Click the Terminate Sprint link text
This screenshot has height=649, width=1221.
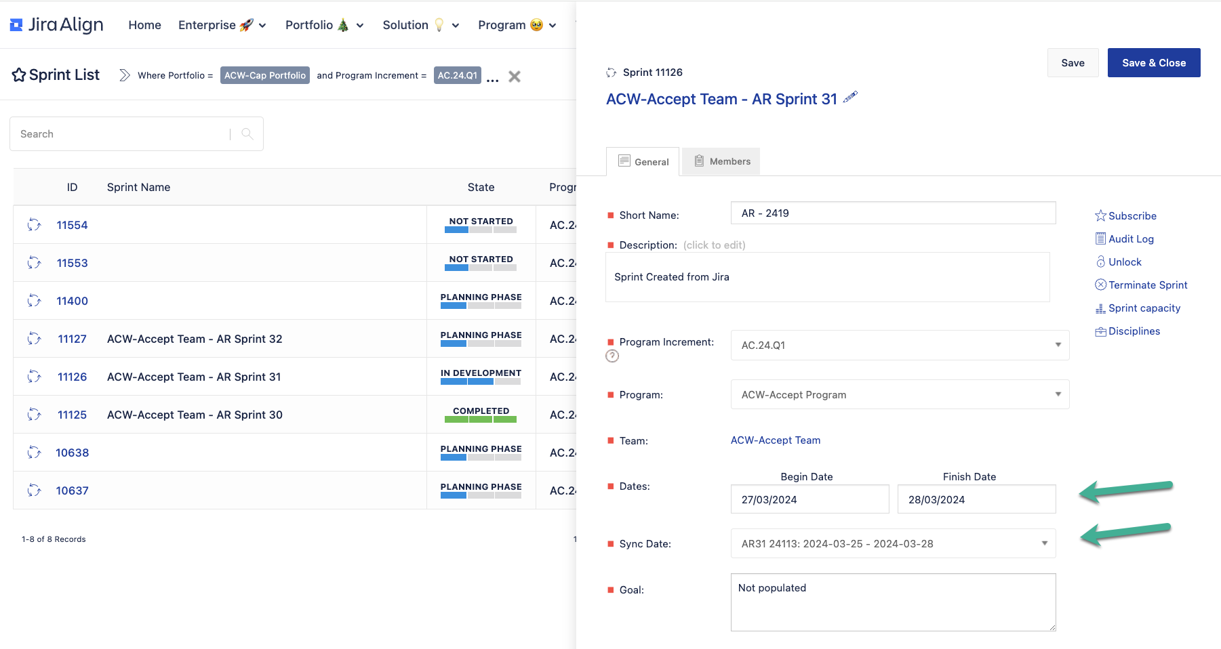click(1148, 285)
